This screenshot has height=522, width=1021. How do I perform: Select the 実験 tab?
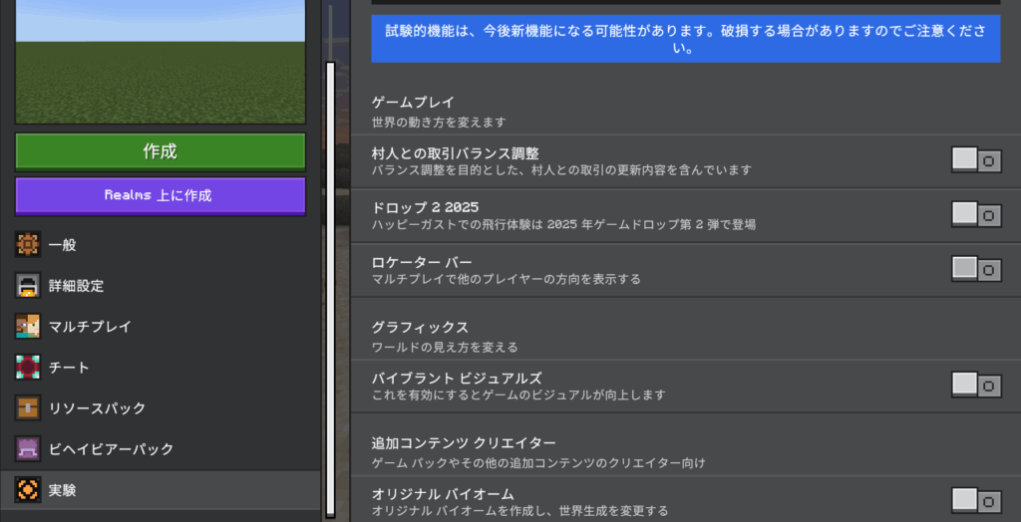pos(161,489)
